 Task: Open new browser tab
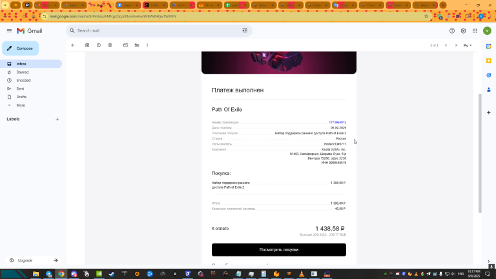[x=443, y=5]
